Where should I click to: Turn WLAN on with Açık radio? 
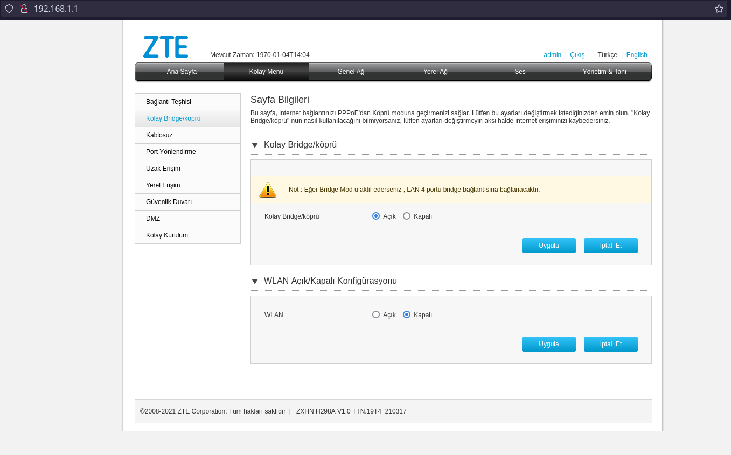point(376,314)
